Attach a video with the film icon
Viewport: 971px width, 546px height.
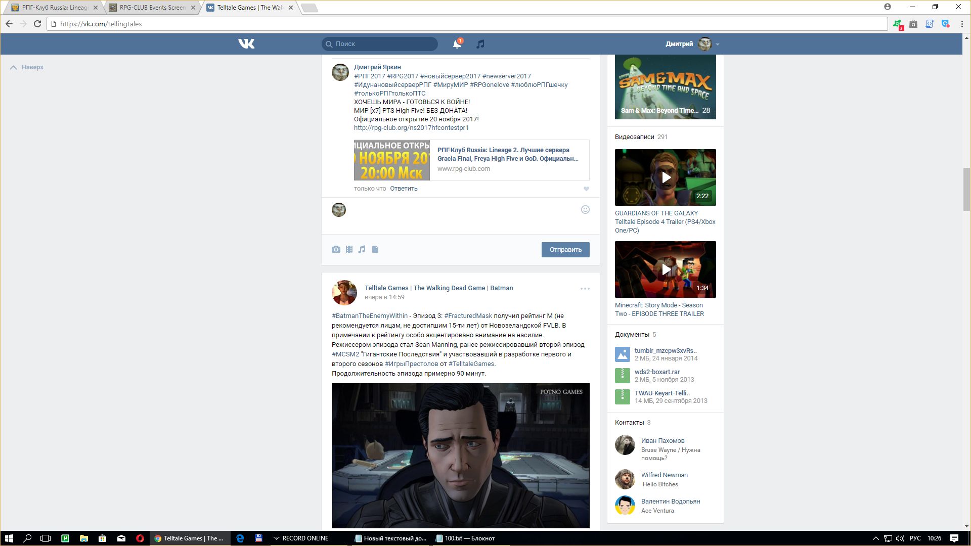click(349, 249)
